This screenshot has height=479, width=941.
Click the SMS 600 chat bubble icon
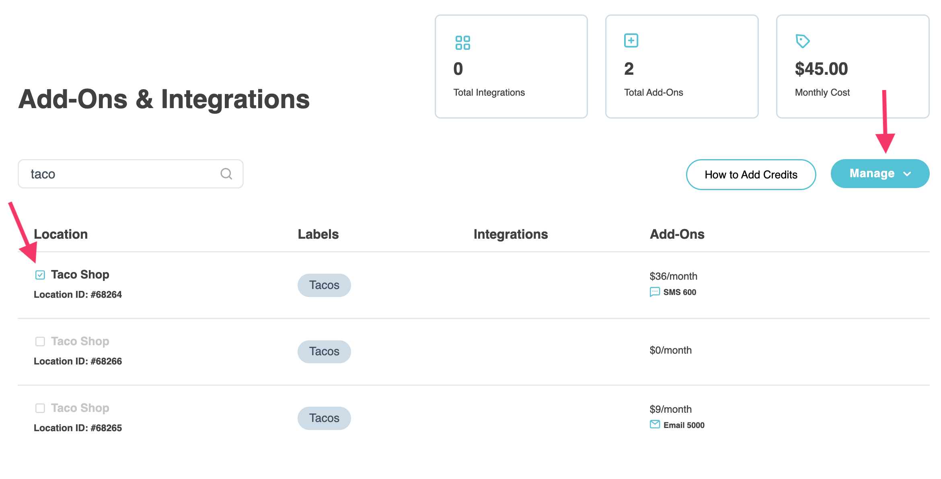tap(655, 292)
